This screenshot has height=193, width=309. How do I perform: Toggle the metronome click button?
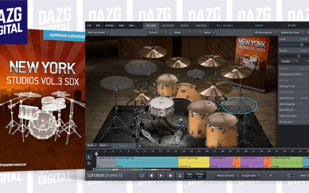pos(180,176)
